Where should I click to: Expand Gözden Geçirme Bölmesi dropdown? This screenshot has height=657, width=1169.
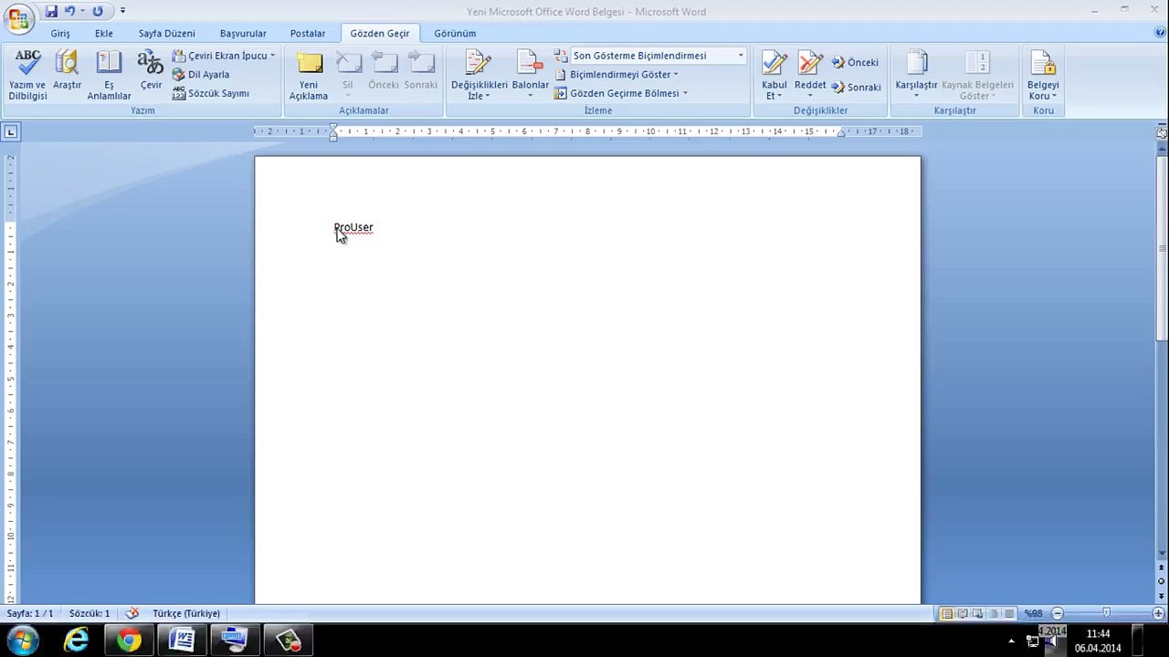coord(685,93)
